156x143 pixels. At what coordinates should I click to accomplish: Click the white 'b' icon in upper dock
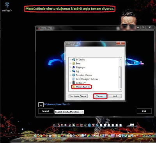point(74,125)
